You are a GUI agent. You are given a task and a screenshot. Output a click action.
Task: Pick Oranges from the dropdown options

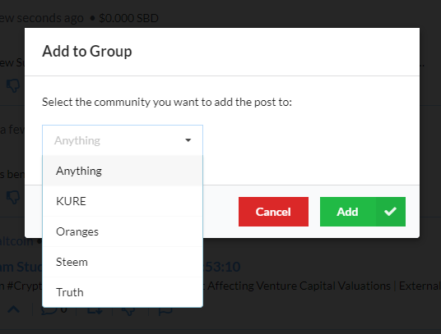123,231
